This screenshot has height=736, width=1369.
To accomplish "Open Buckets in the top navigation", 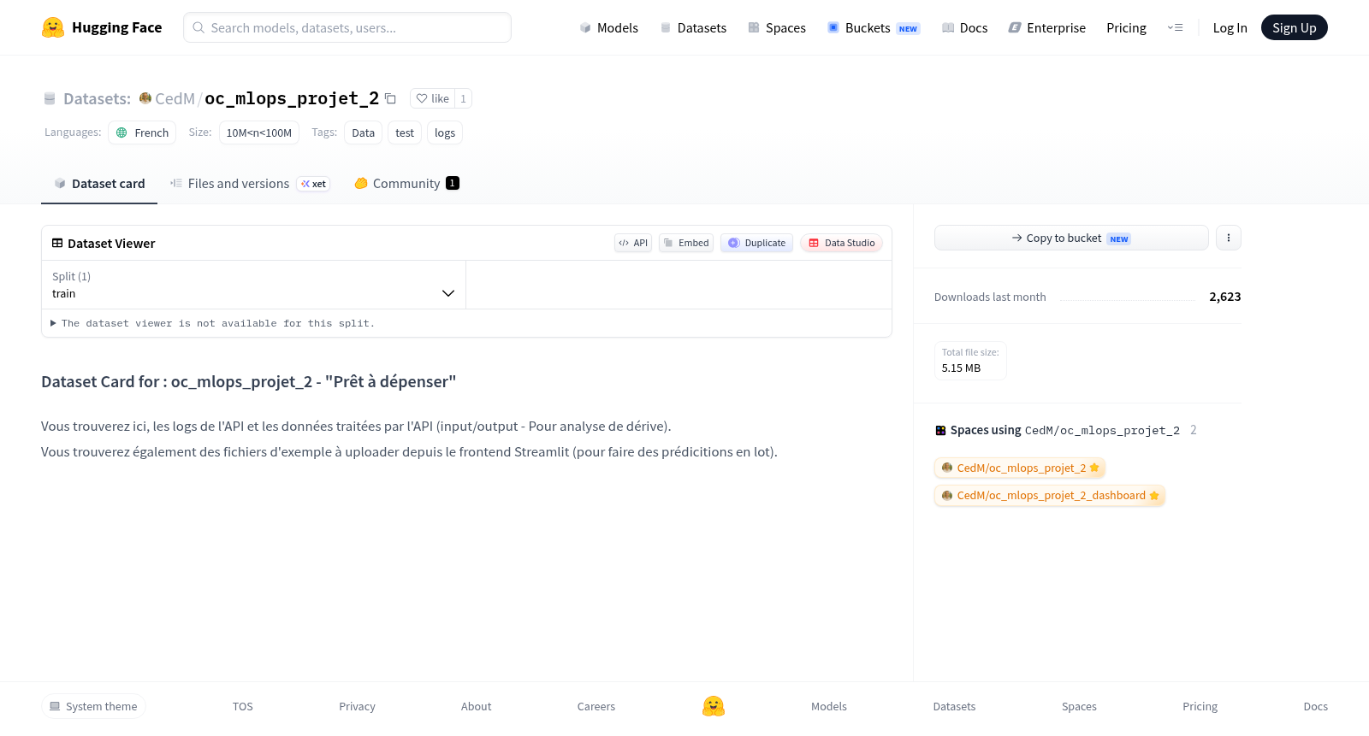I will pyautogui.click(x=874, y=27).
